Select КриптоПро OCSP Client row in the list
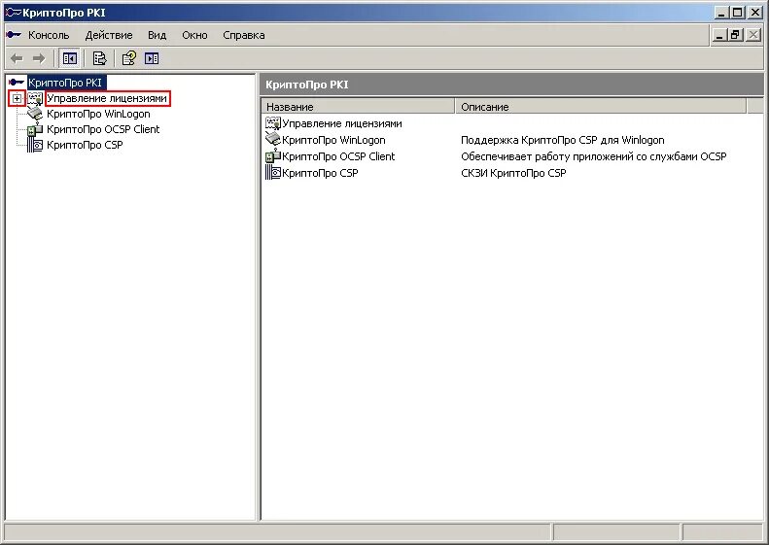769x545 pixels. 331,156
